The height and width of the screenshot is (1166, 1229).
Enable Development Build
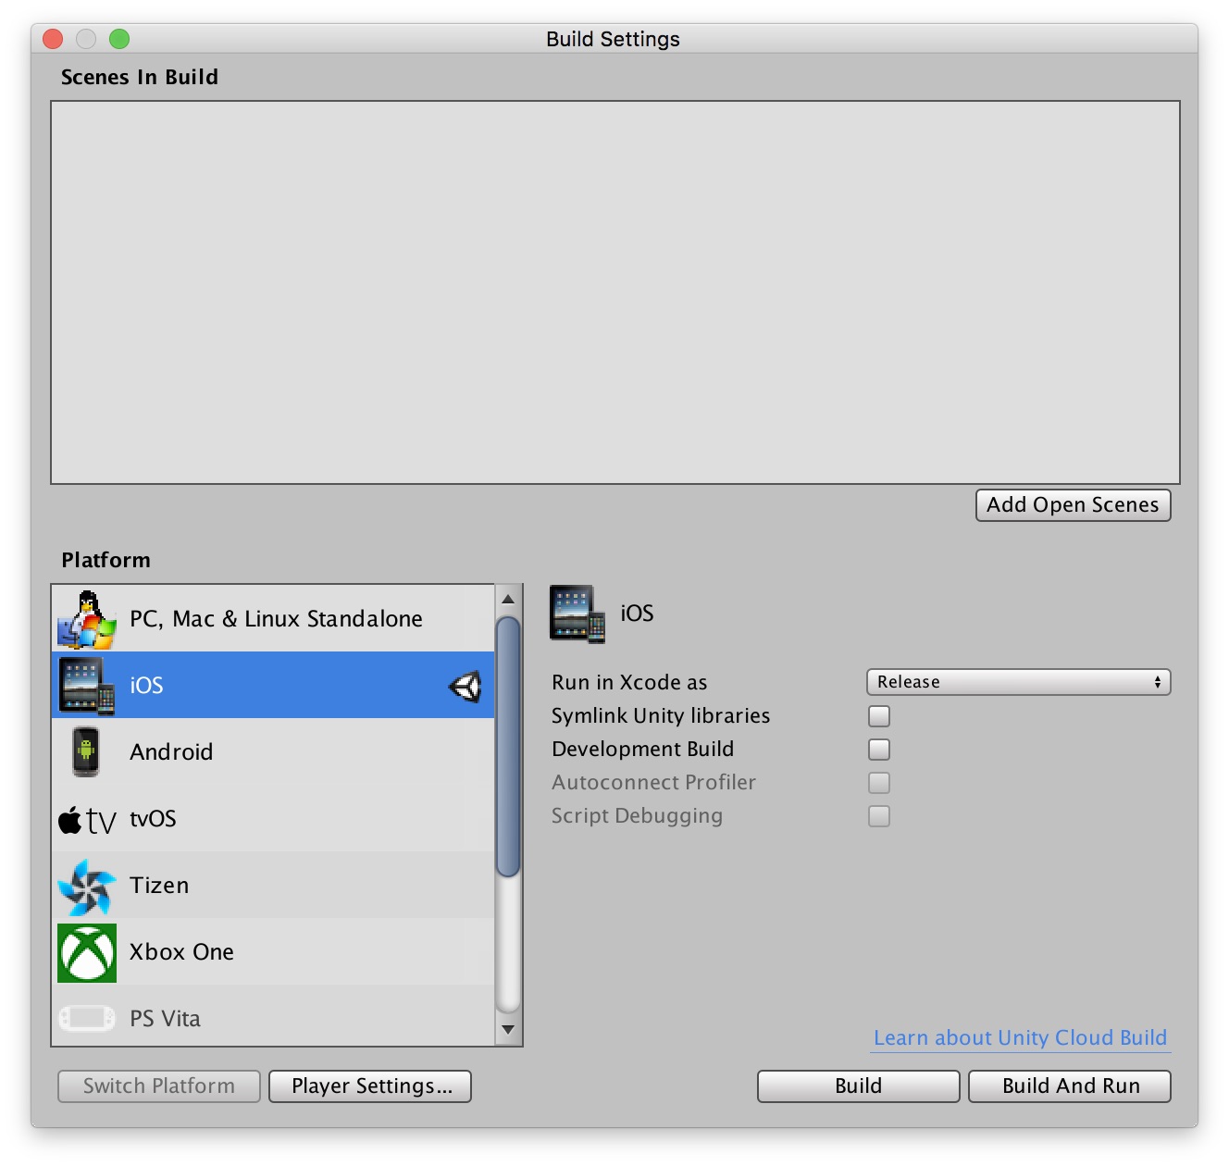[877, 749]
